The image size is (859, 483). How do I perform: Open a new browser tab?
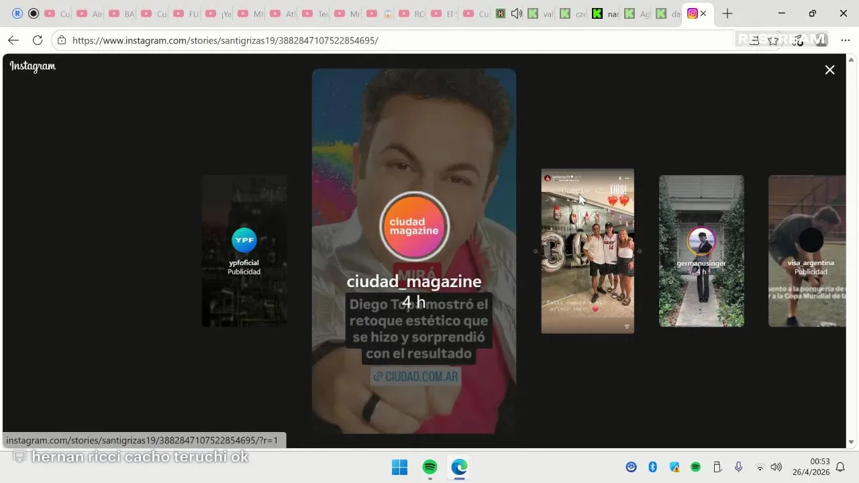tap(727, 13)
